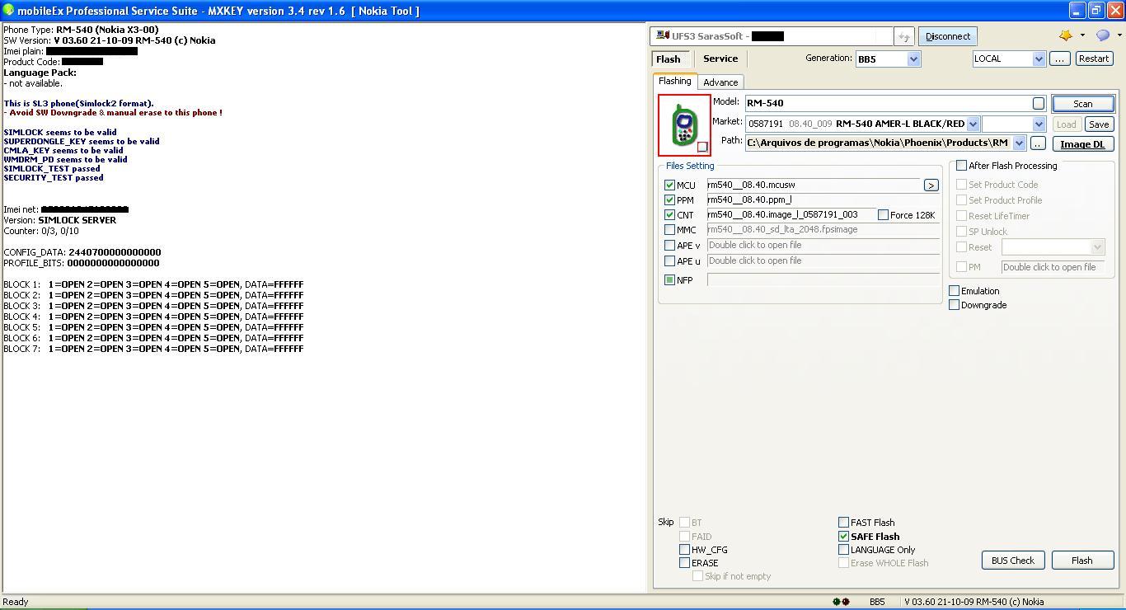Click the APE u file field

click(823, 261)
